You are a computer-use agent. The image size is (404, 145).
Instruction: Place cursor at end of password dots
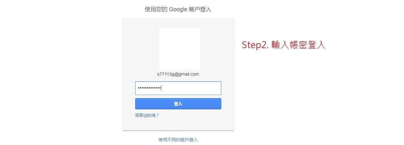click(161, 88)
